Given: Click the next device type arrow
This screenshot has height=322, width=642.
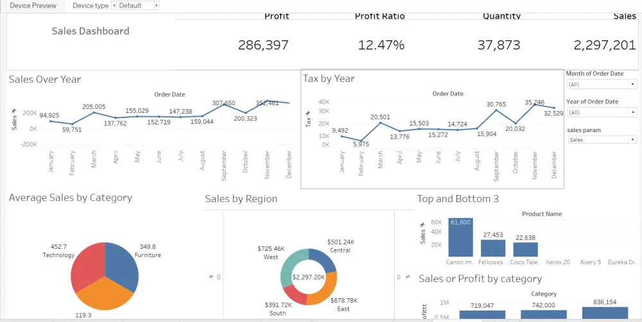Looking at the screenshot, I should point(157,6).
